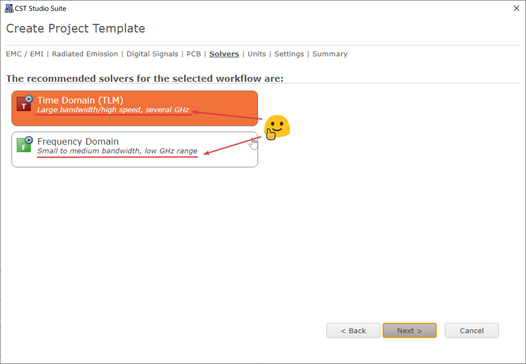Navigate to the Units step
Viewport: 526px width, 364px height.
tap(257, 54)
